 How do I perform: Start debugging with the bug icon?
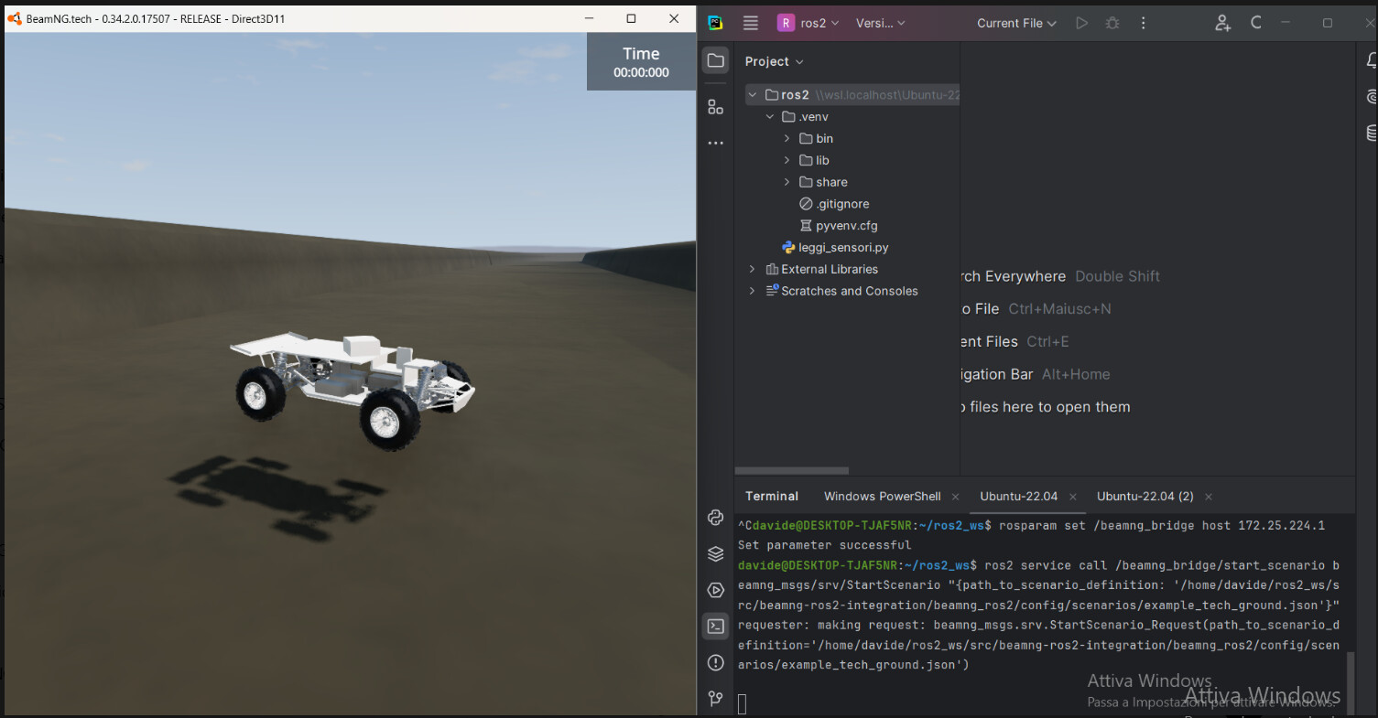[1112, 23]
